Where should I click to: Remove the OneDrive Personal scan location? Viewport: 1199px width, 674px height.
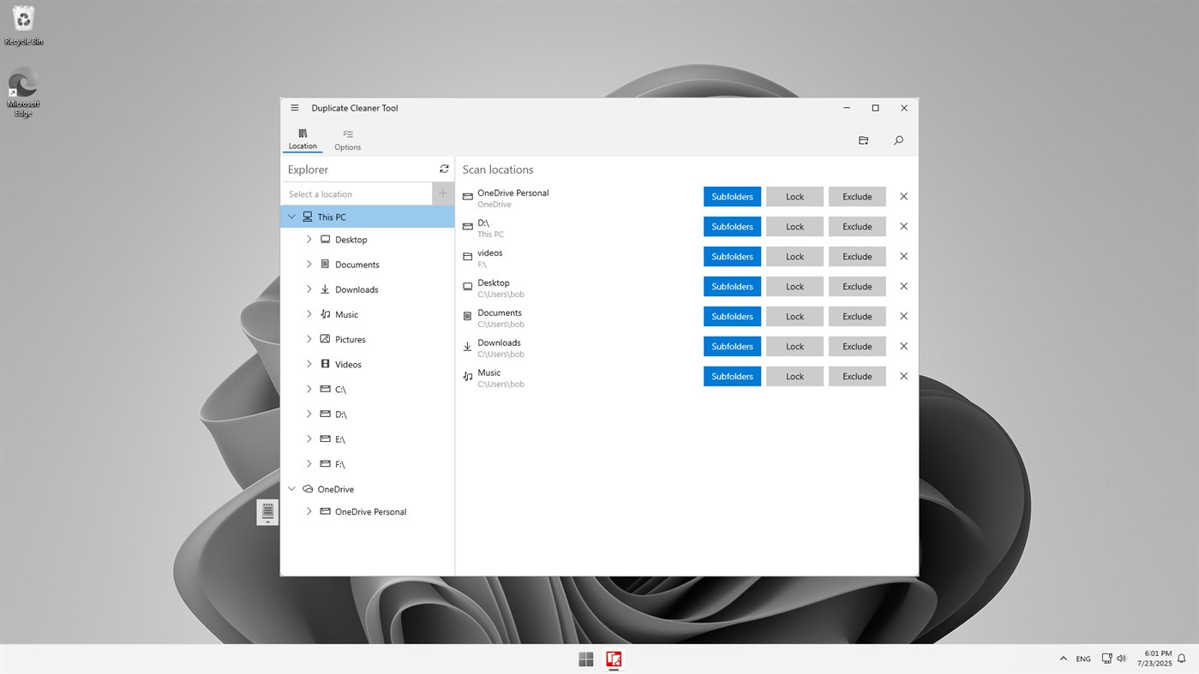903,196
